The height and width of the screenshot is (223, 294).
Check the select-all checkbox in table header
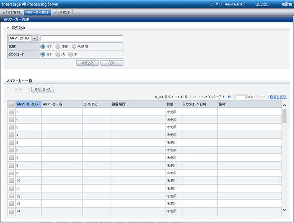click(x=11, y=104)
